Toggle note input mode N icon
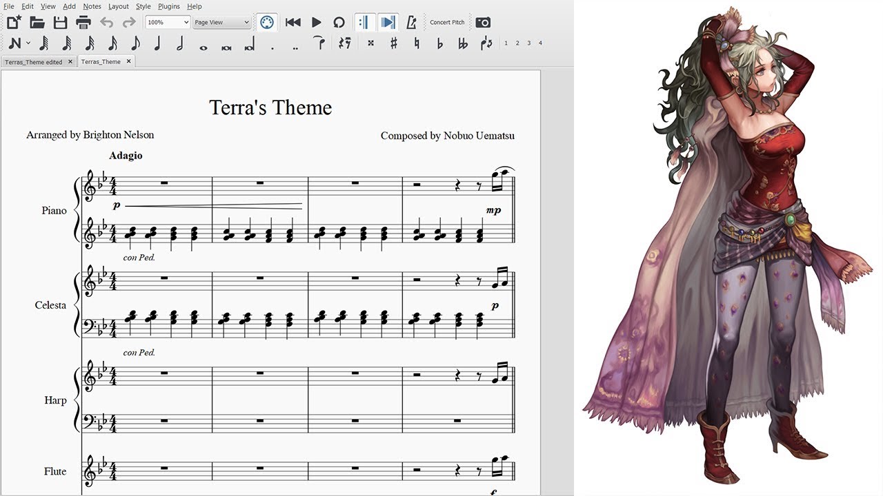883x496 pixels. click(15, 43)
